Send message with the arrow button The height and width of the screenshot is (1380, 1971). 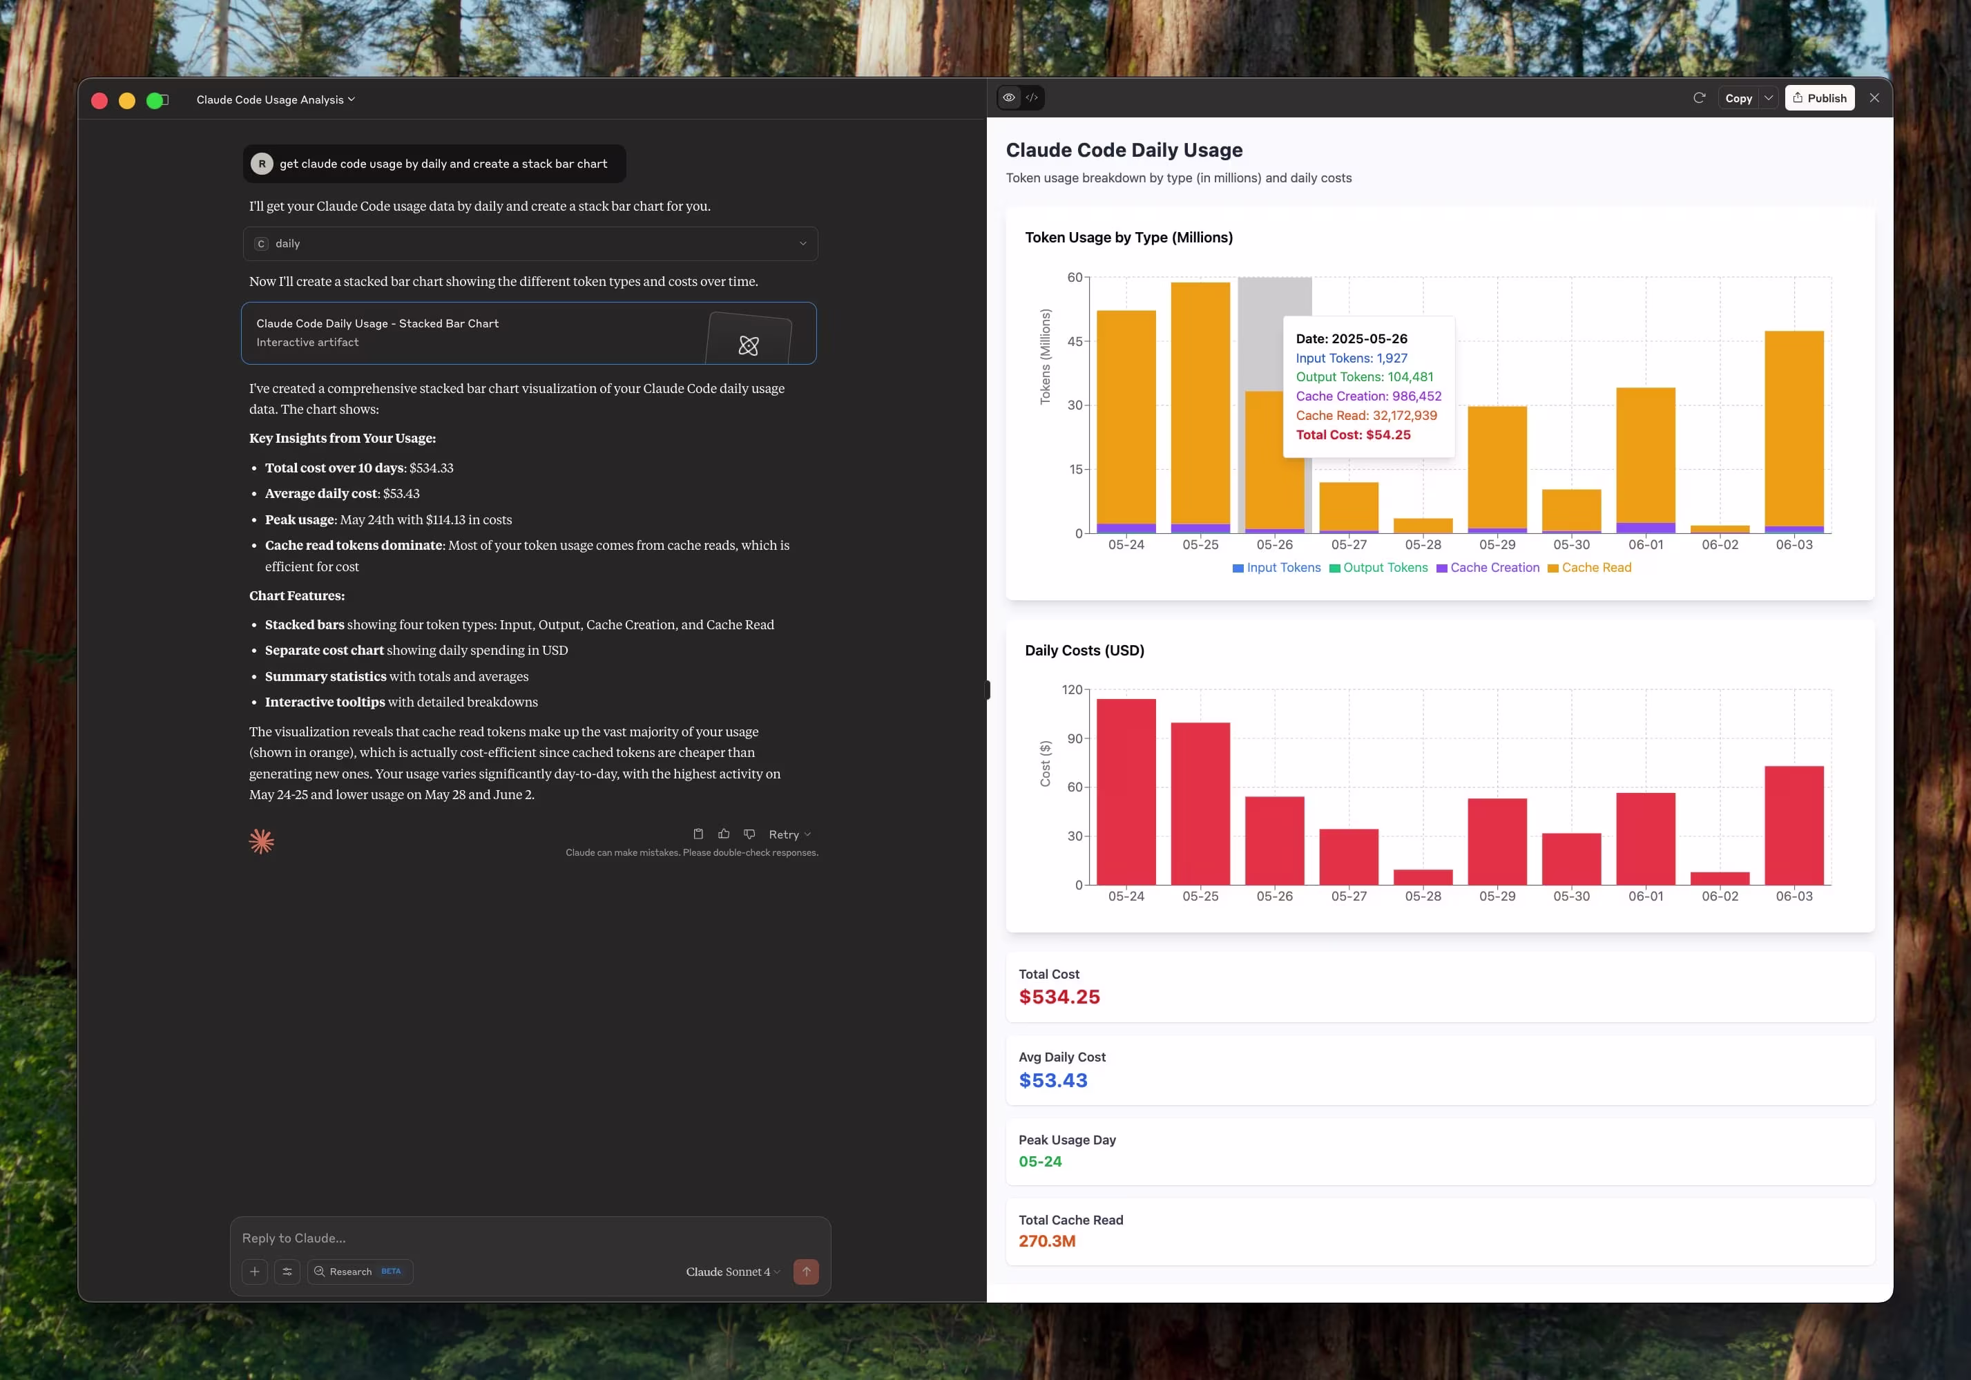(806, 1272)
